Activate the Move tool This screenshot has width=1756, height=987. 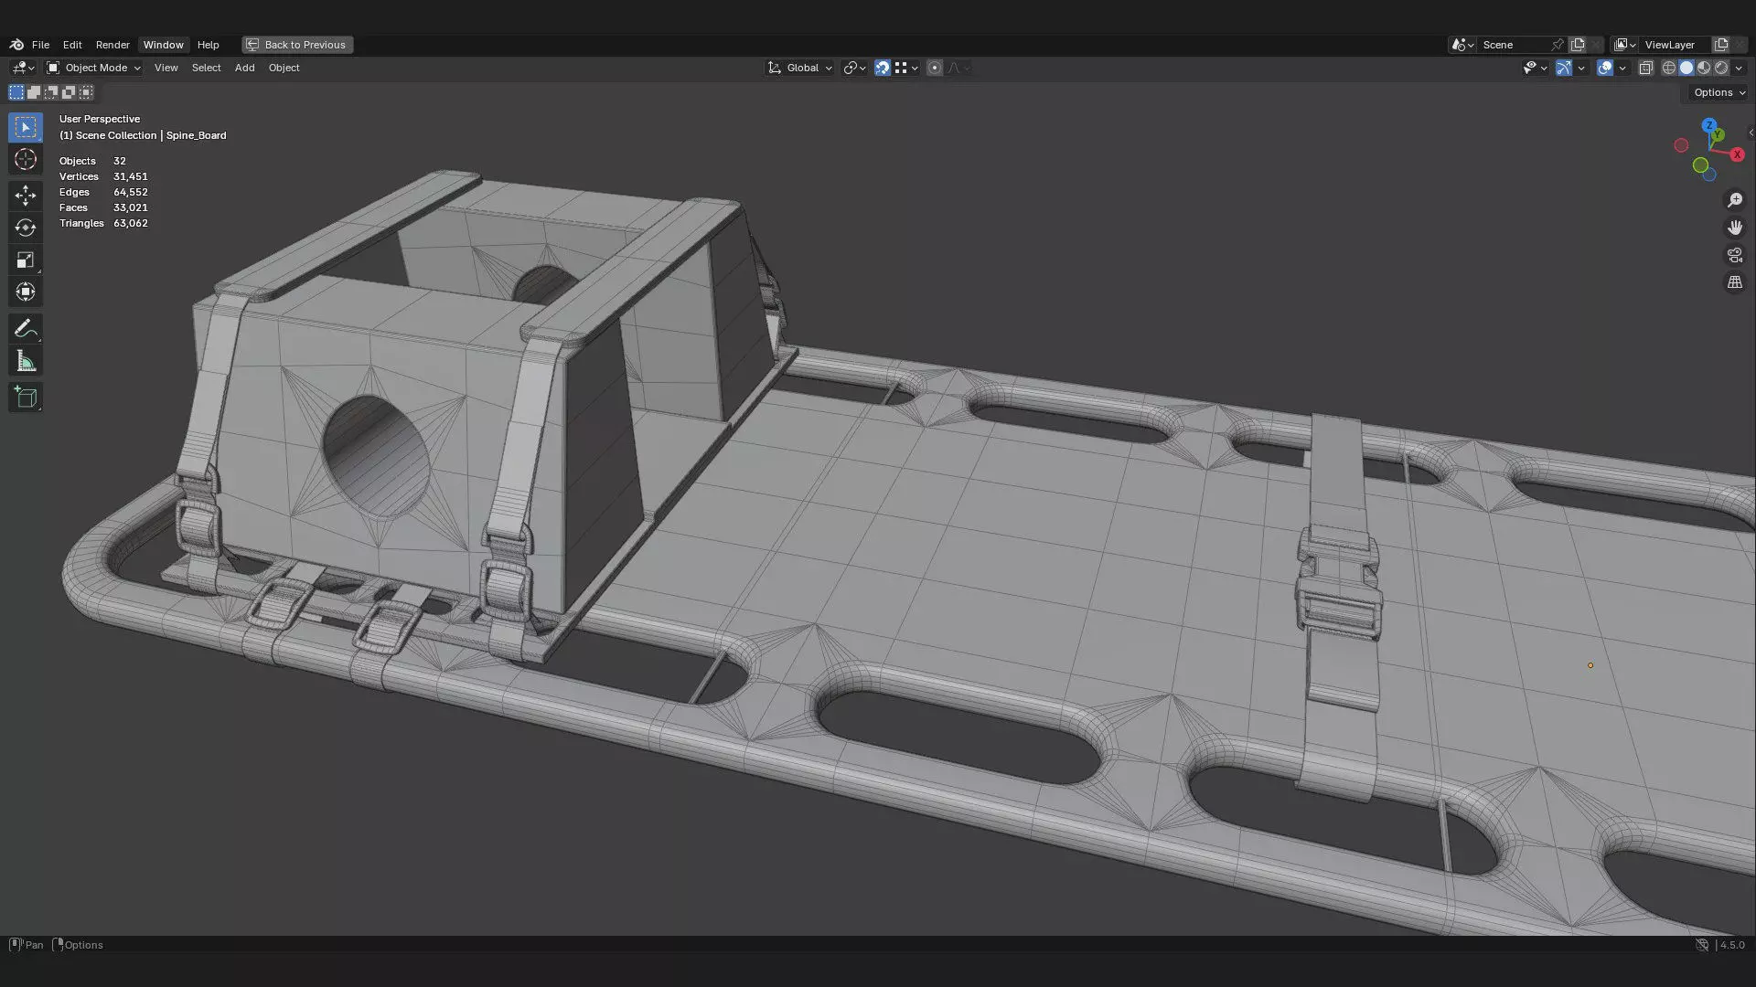click(26, 195)
